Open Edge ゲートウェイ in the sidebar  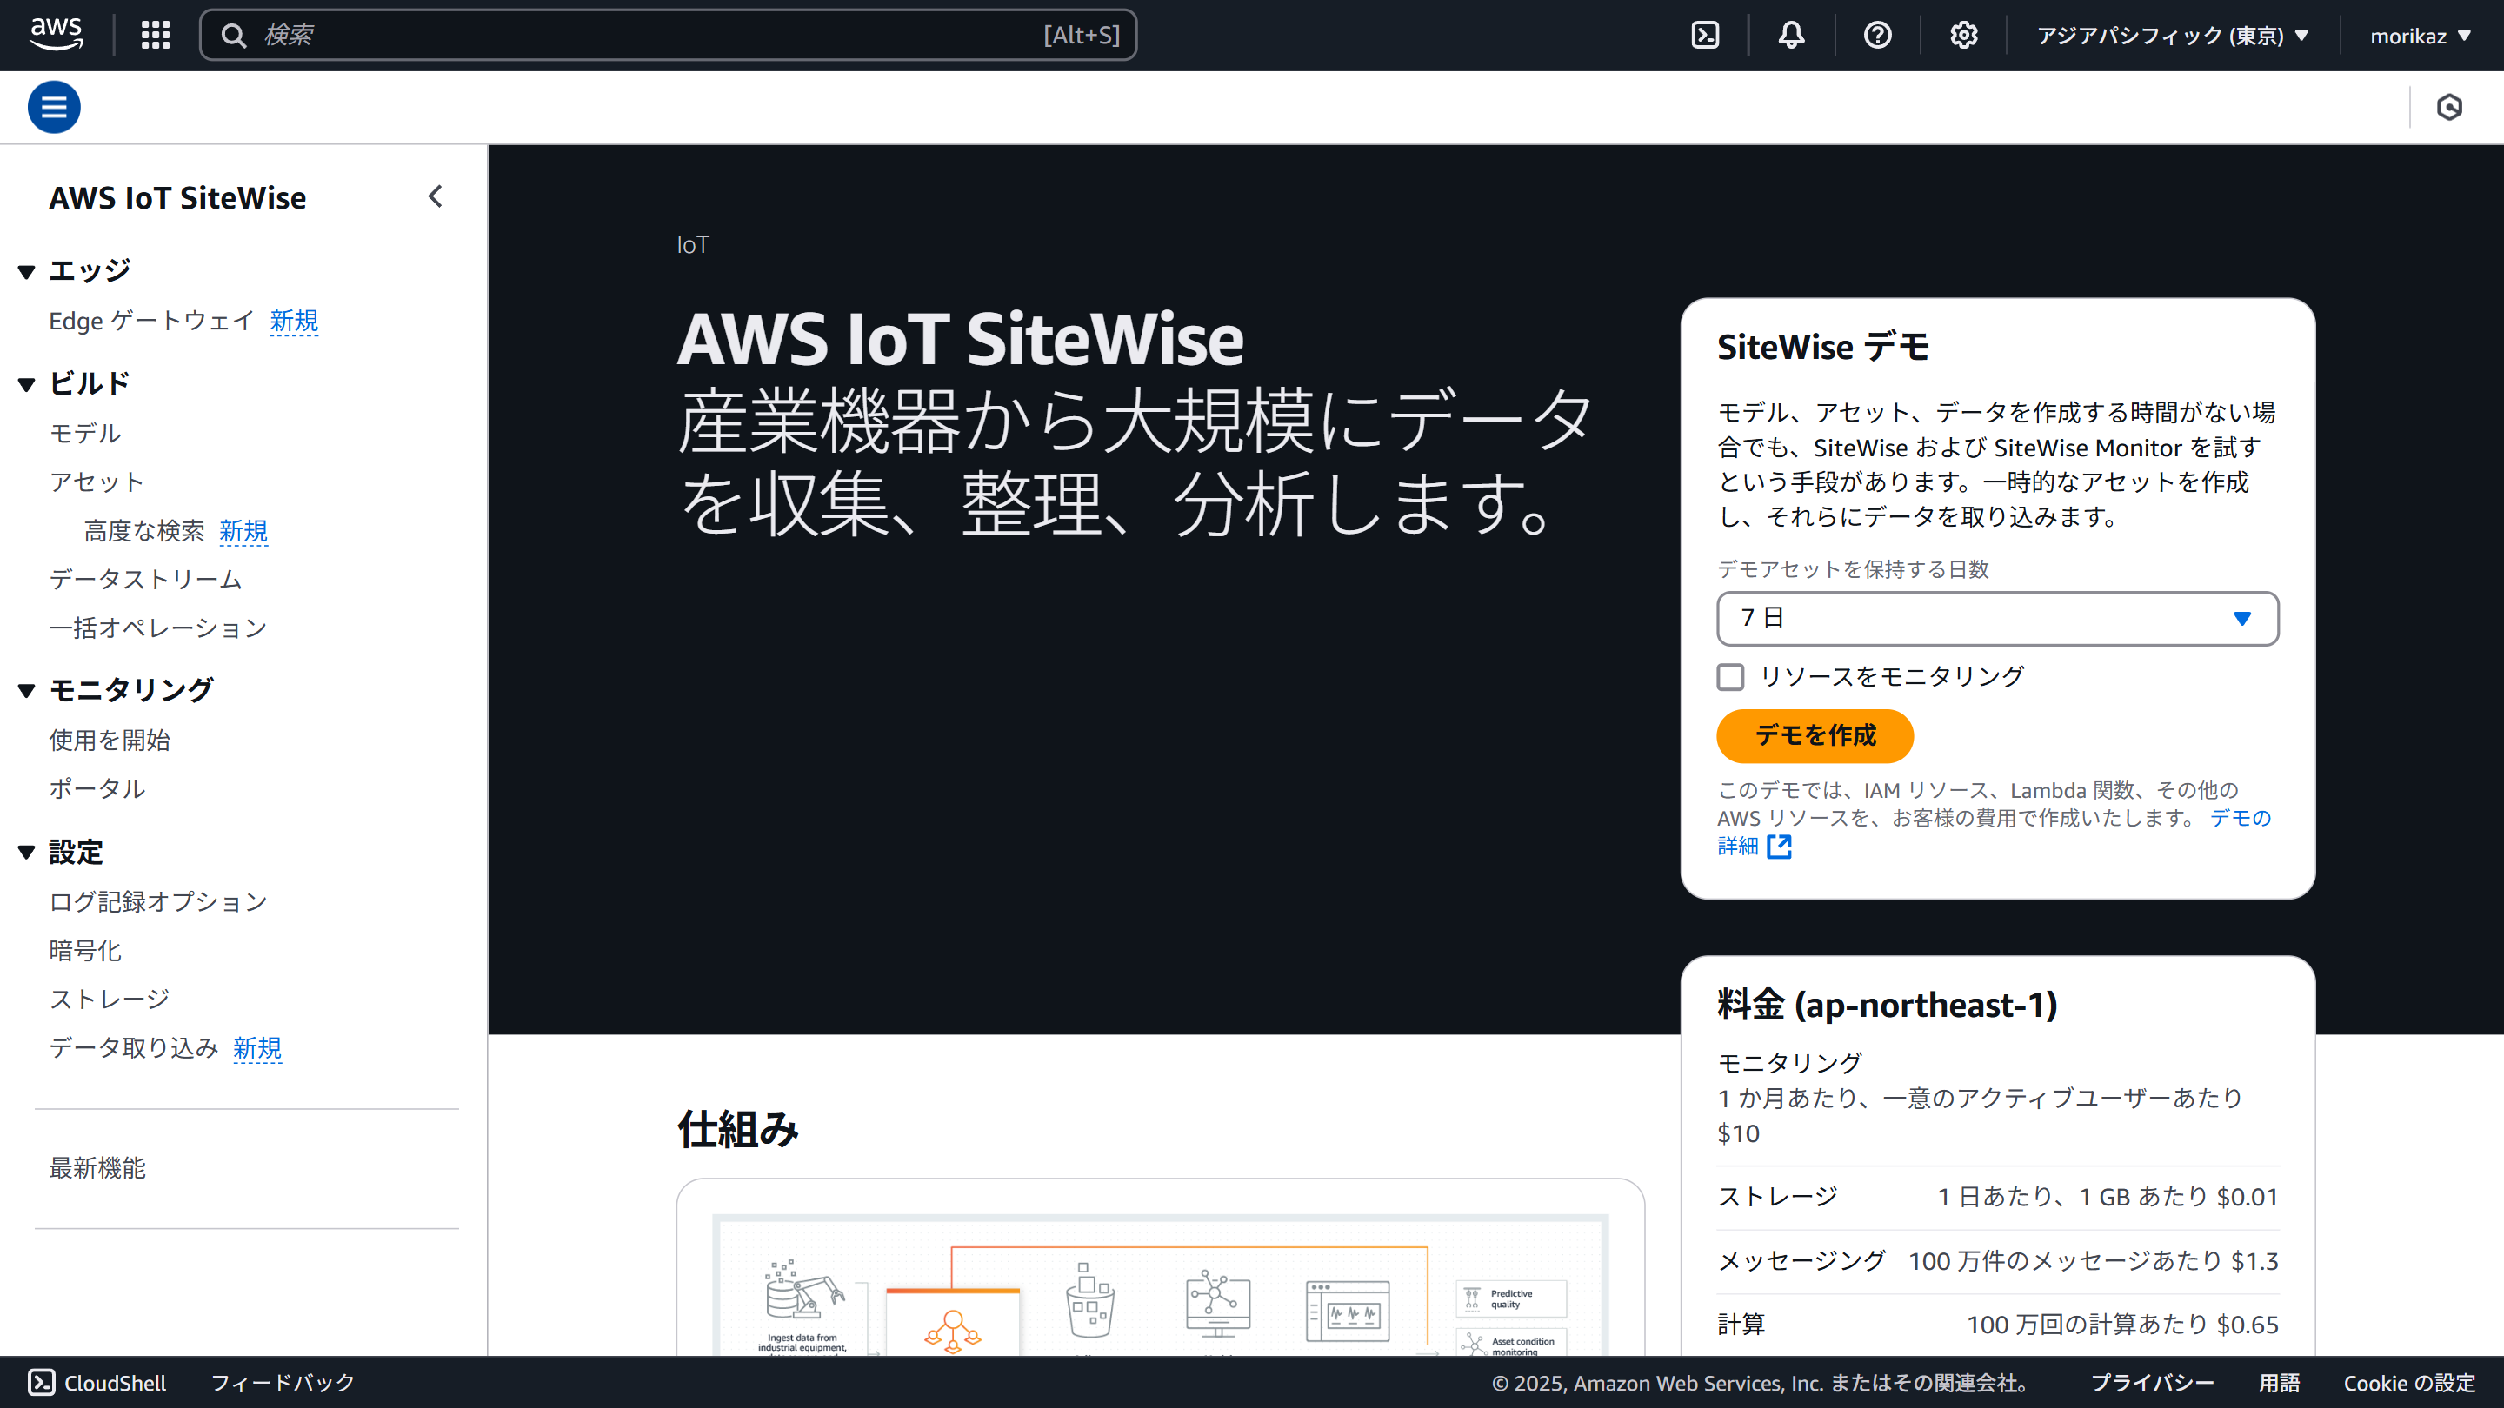[151, 321]
